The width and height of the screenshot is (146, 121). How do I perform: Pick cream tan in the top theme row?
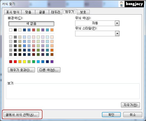[x=20, y=30]
